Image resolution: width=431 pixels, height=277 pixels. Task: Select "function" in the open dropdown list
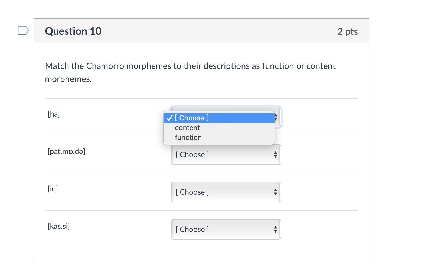219,137
